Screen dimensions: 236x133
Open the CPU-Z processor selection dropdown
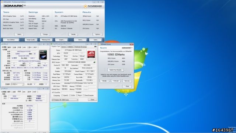coord(17,84)
